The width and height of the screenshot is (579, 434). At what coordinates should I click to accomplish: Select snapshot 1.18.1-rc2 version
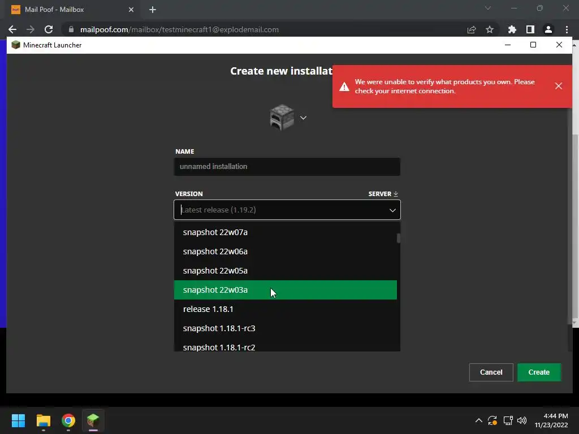(x=285, y=346)
